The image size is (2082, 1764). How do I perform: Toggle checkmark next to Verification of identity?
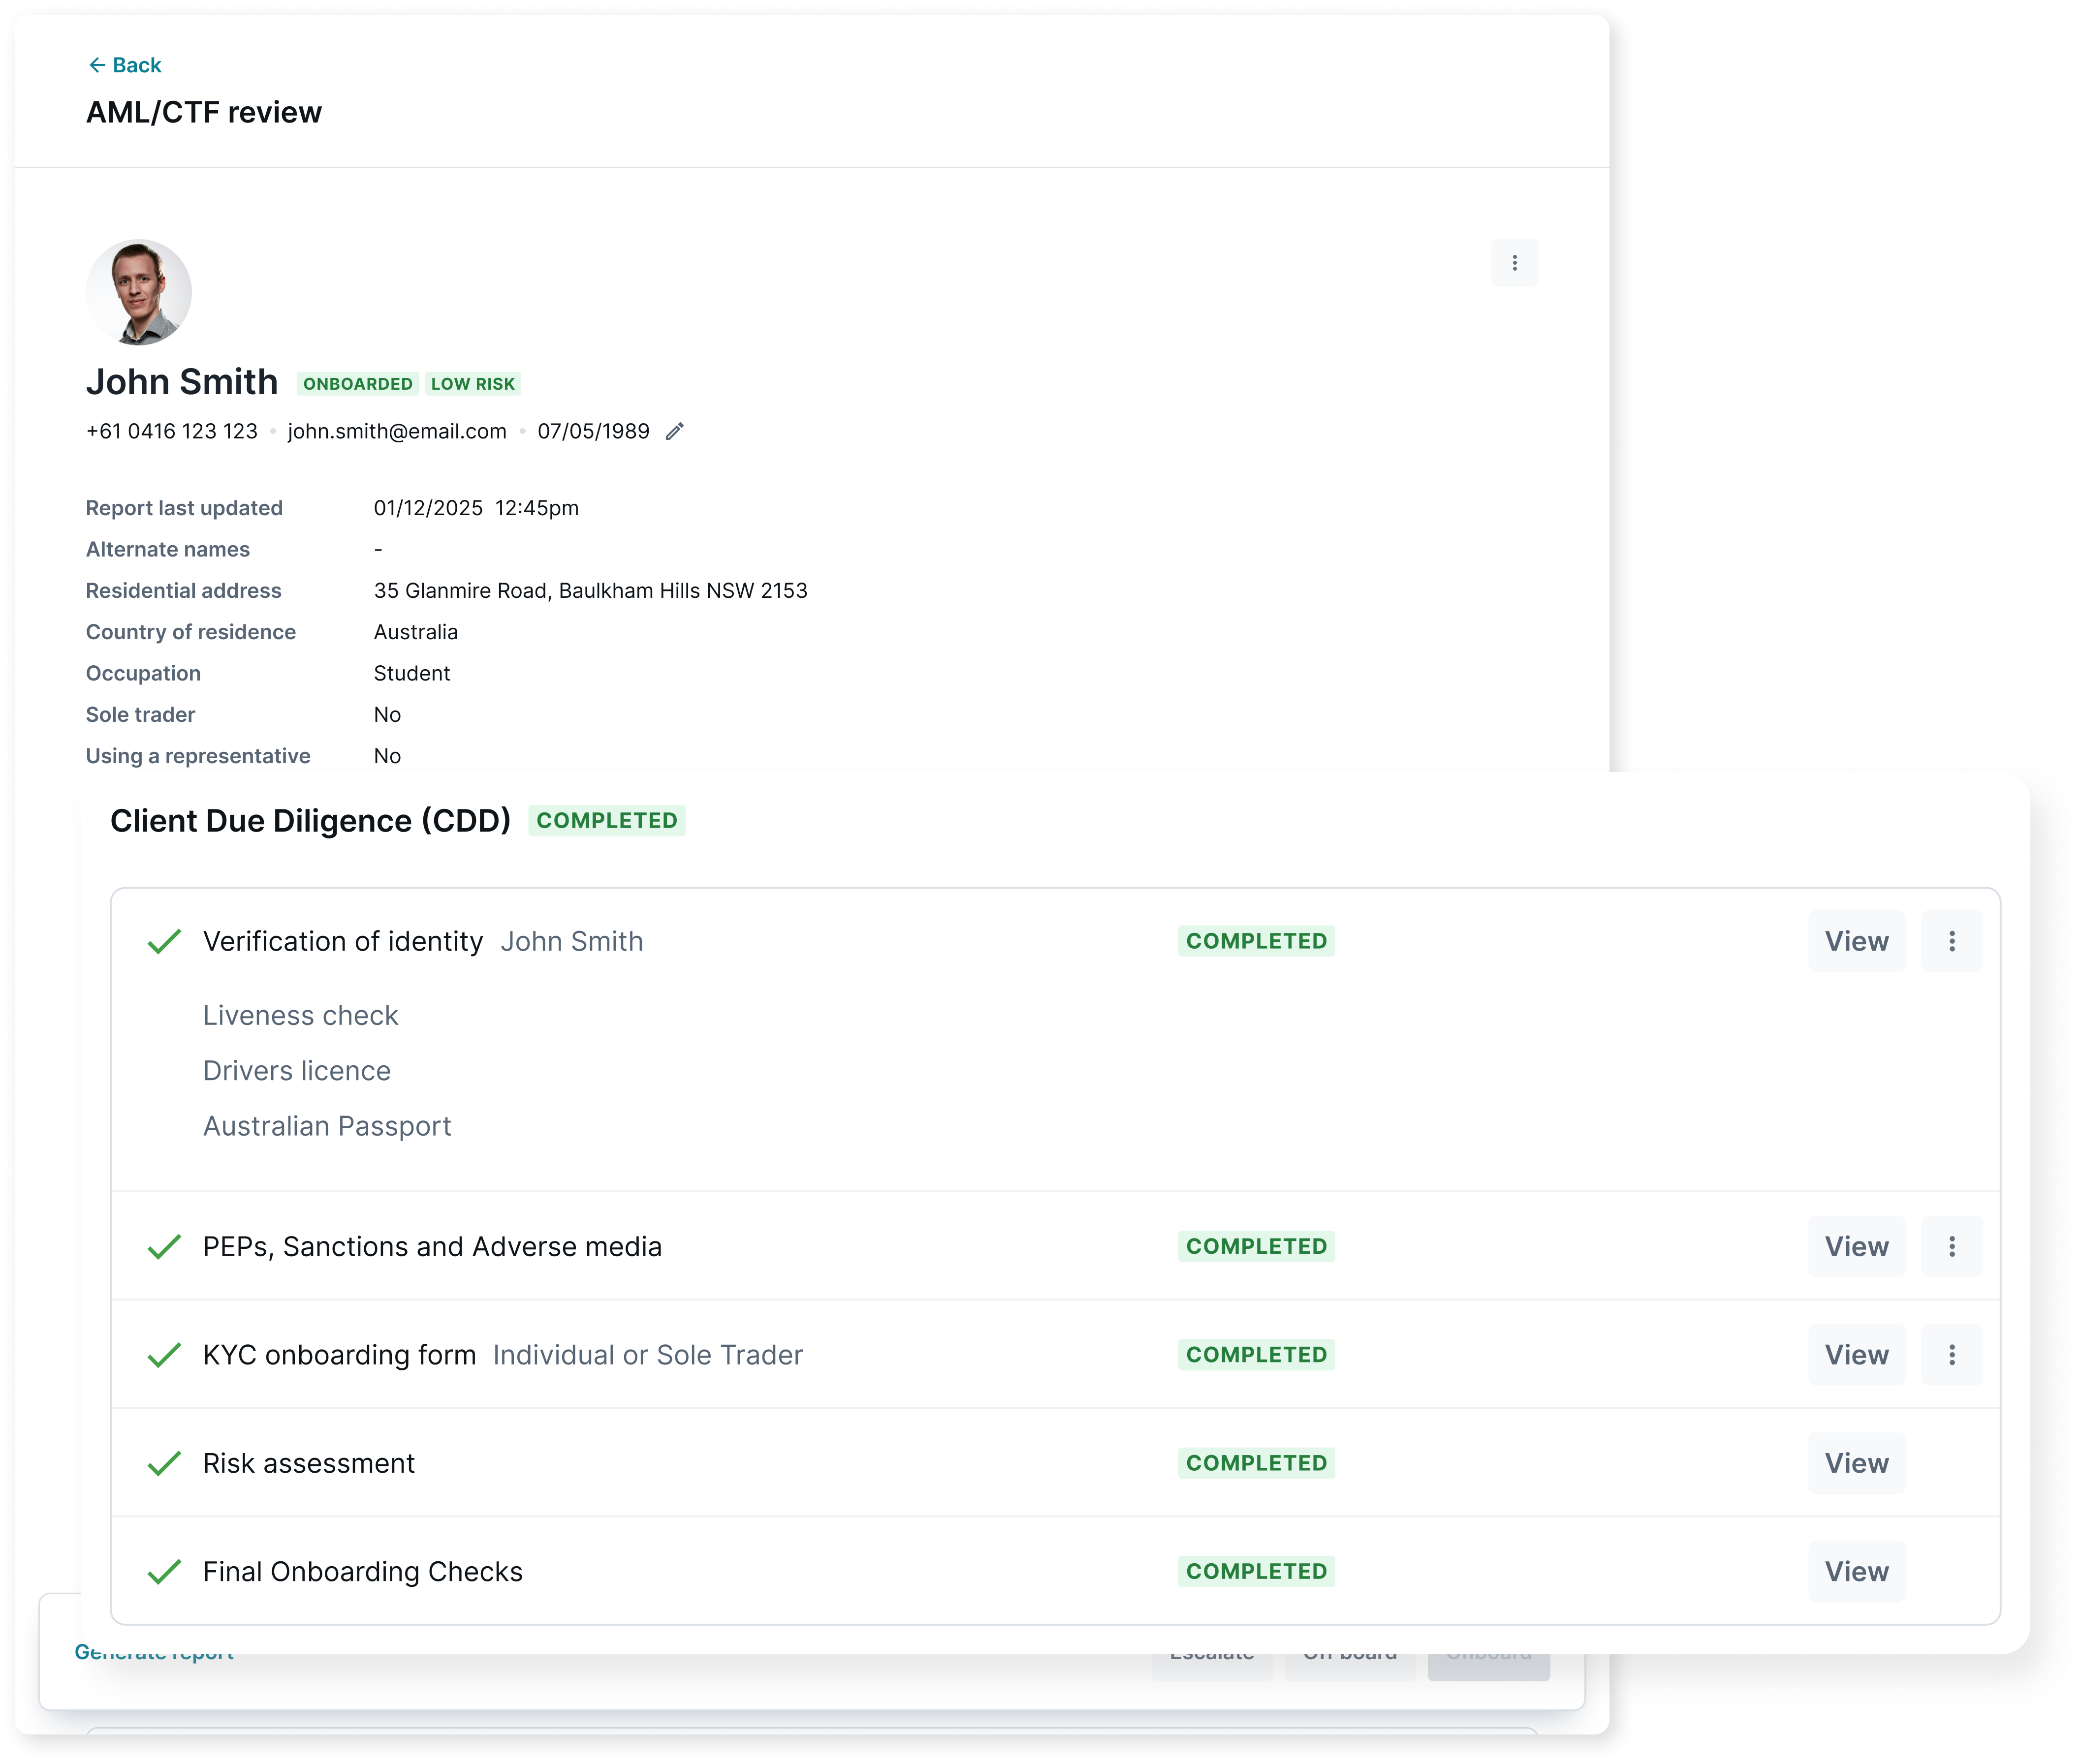coord(164,941)
